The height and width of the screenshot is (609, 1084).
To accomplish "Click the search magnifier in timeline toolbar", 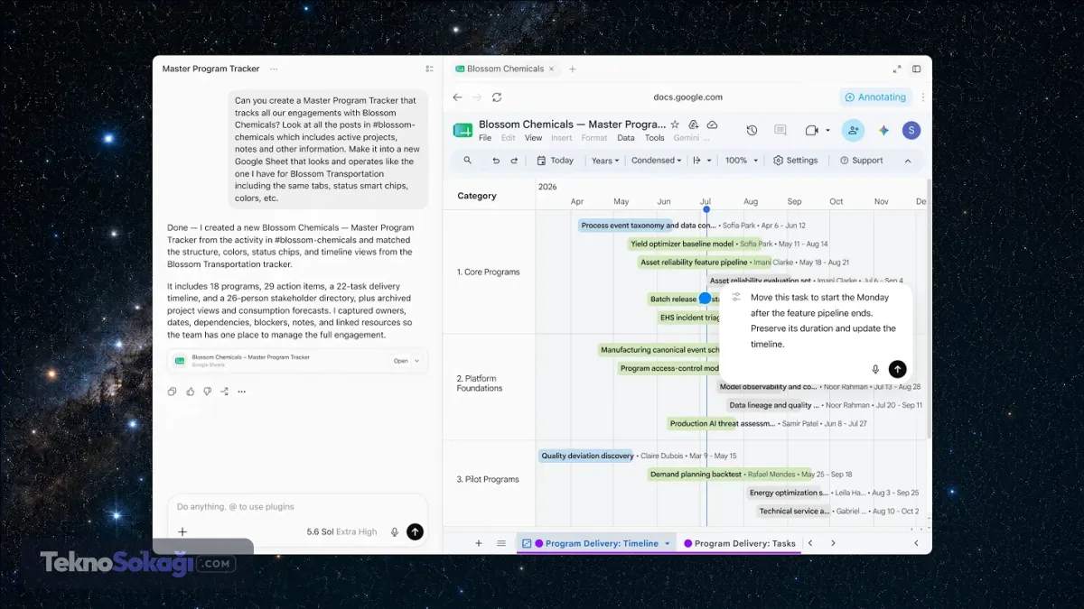I will tap(467, 161).
